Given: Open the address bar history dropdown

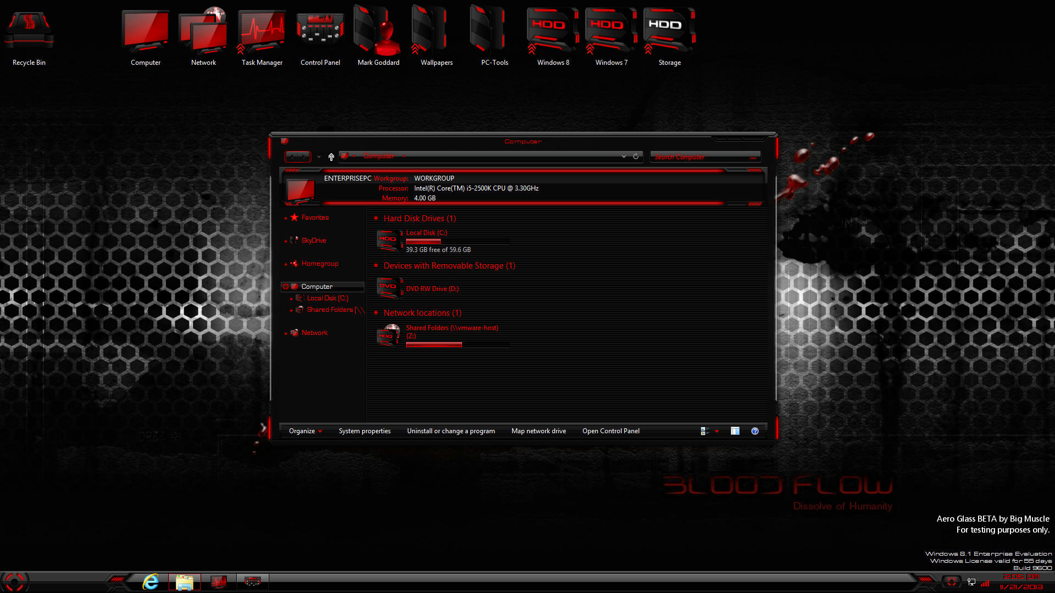Looking at the screenshot, I should pyautogui.click(x=624, y=156).
